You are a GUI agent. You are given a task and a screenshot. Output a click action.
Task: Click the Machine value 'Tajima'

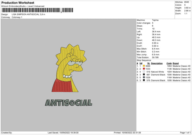pos(155,20)
